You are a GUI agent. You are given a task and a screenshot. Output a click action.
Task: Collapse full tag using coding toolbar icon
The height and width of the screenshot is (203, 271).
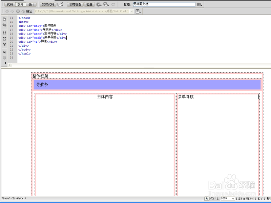pos(4,32)
